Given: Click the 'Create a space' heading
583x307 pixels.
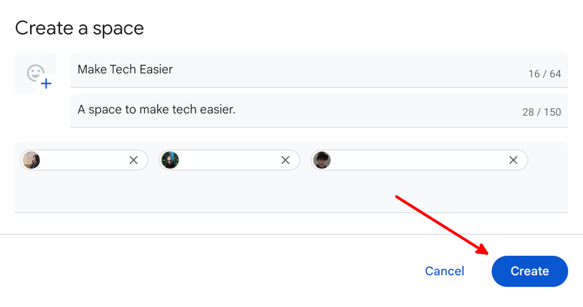Looking at the screenshot, I should [x=79, y=28].
